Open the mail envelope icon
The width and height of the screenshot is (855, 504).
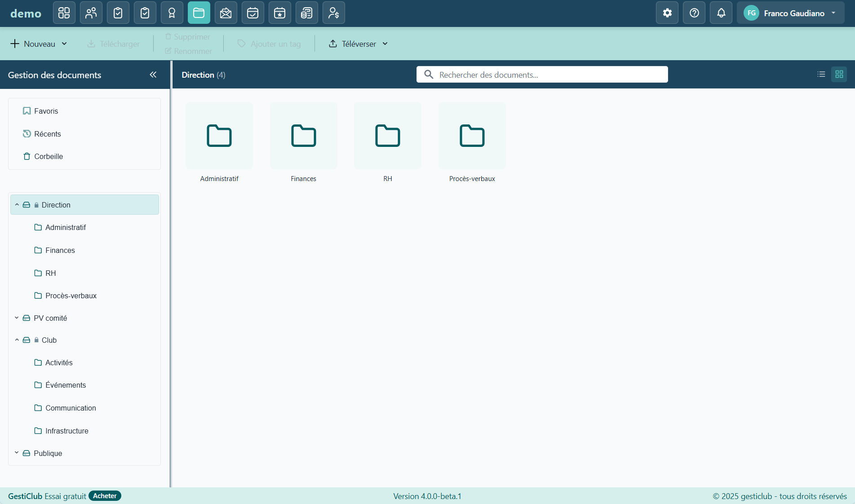point(226,13)
